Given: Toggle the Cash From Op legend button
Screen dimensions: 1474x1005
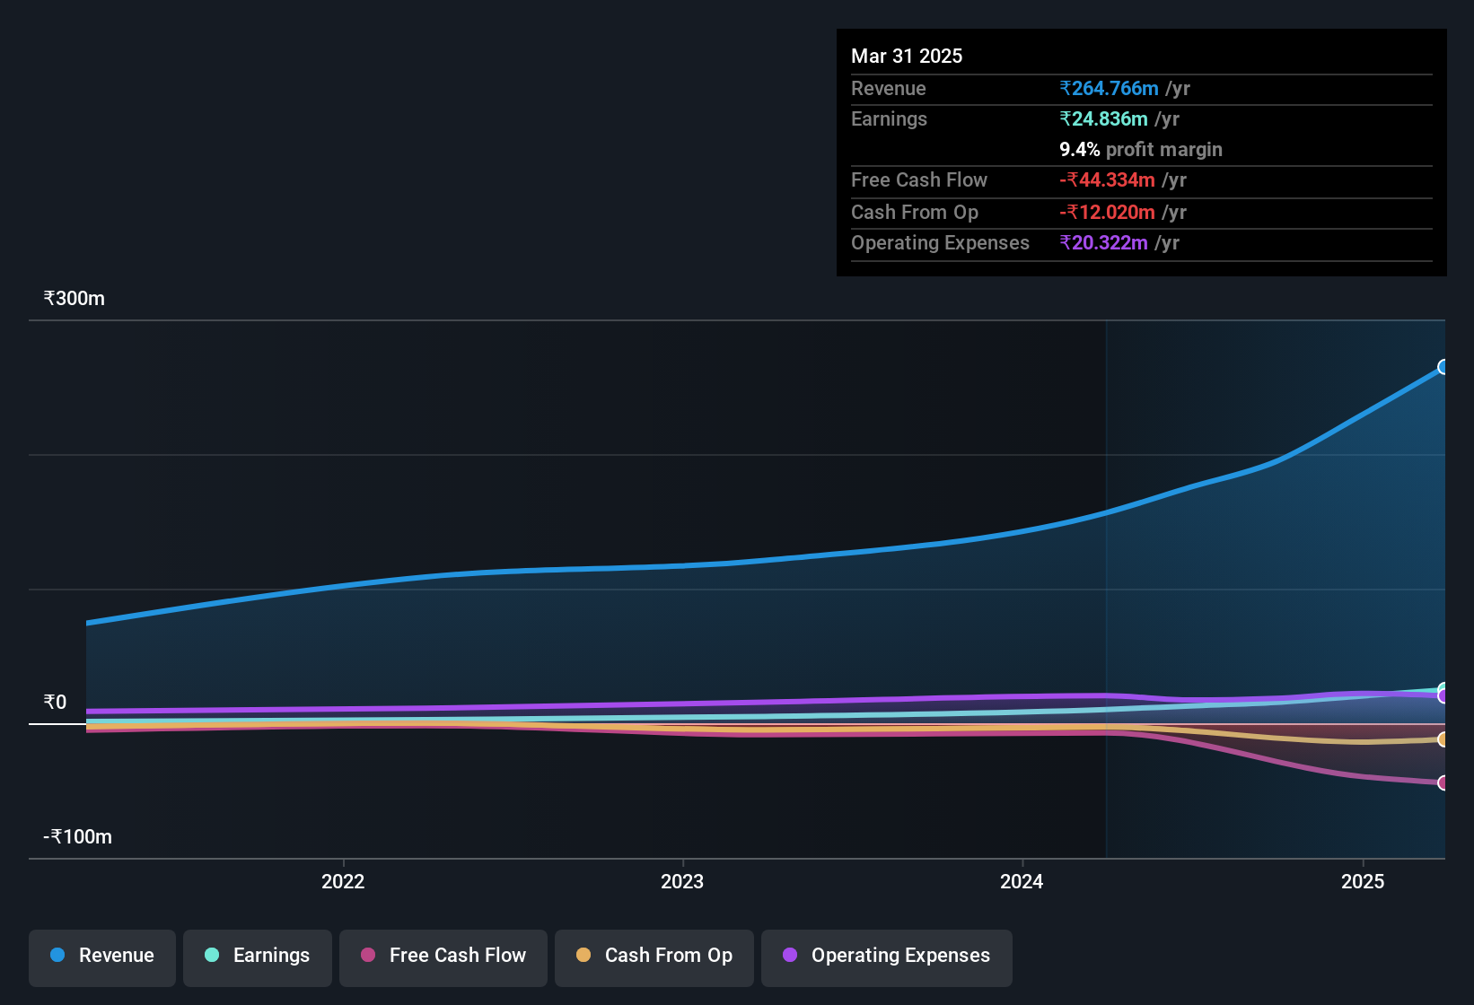Looking at the screenshot, I should tap(654, 957).
